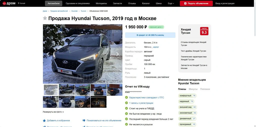The image size is (256, 127).
Task: Open the 9.3 owner rating badge
Action: pos(204,31)
